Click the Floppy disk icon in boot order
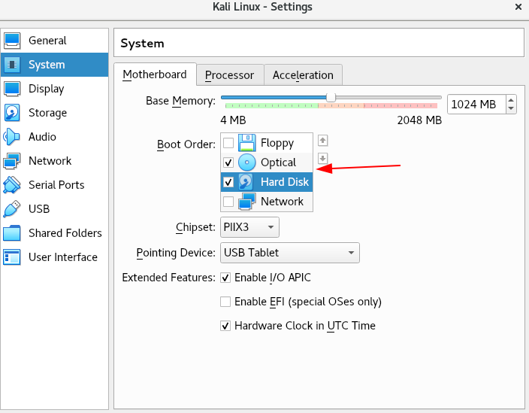Viewport: 529px width, 413px height. (246, 143)
